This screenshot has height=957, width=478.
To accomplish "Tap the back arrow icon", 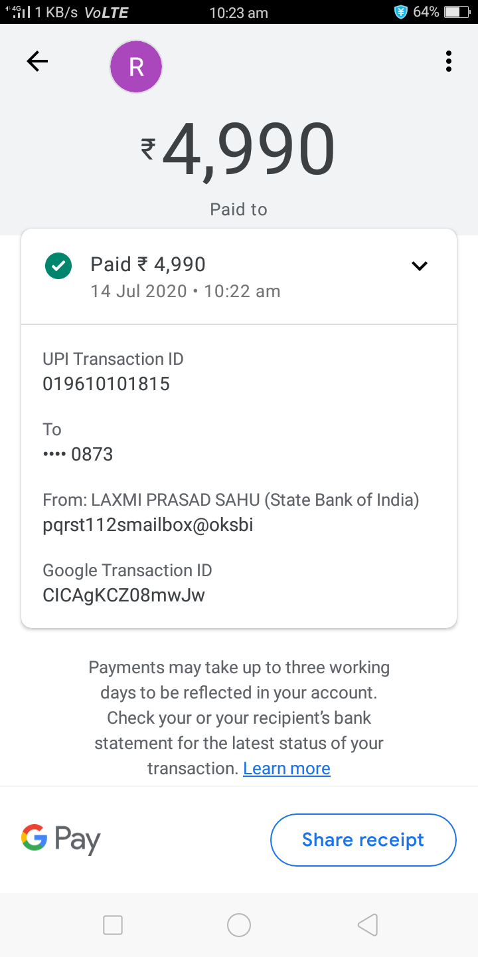I will click(x=37, y=62).
